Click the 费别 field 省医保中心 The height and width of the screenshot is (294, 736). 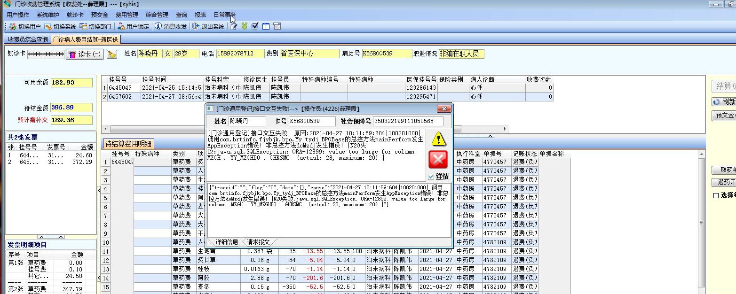309,54
